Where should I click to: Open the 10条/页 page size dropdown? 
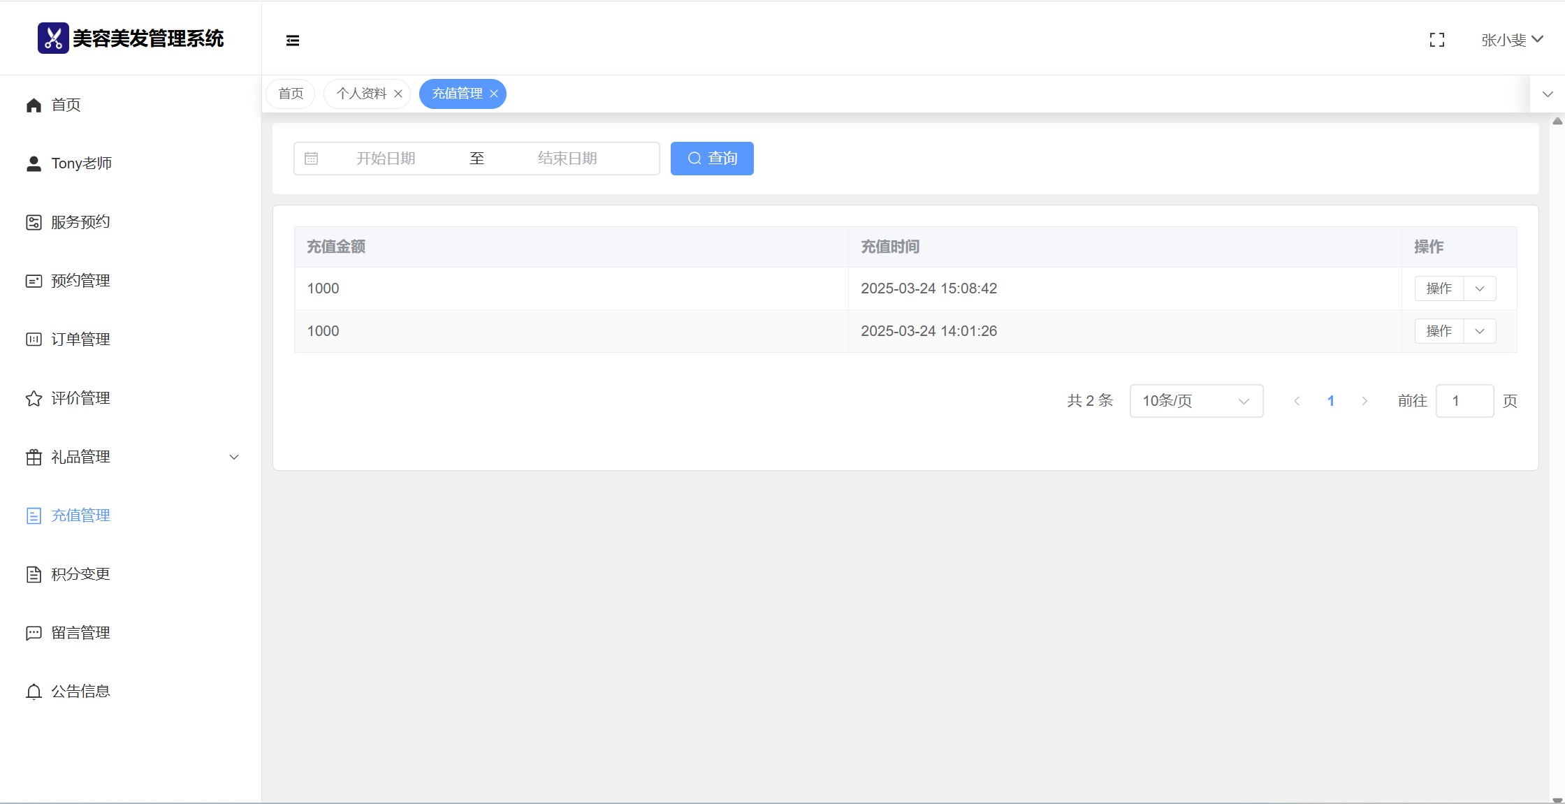point(1195,401)
